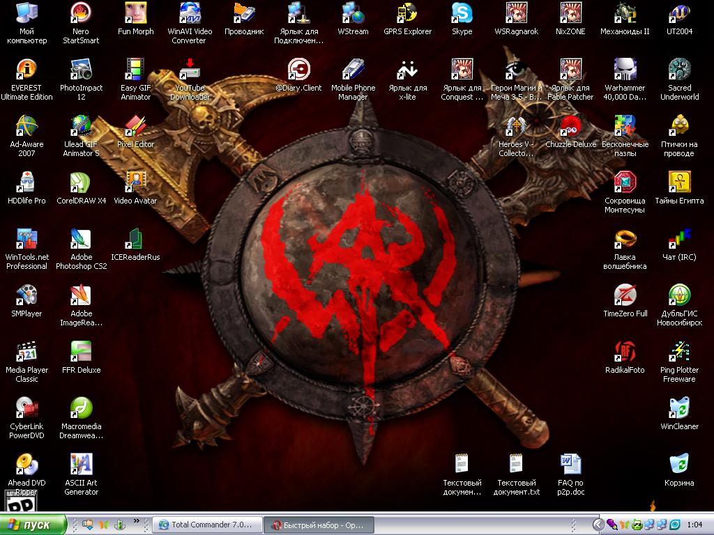
Task: Select the Media Player Classic icon
Action: click(x=26, y=352)
